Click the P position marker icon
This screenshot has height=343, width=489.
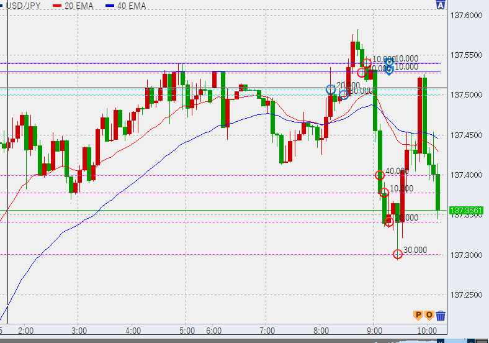pyautogui.click(x=418, y=316)
